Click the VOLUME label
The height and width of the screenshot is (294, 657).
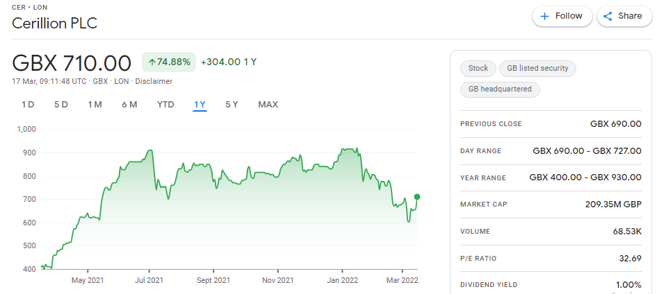[475, 232]
